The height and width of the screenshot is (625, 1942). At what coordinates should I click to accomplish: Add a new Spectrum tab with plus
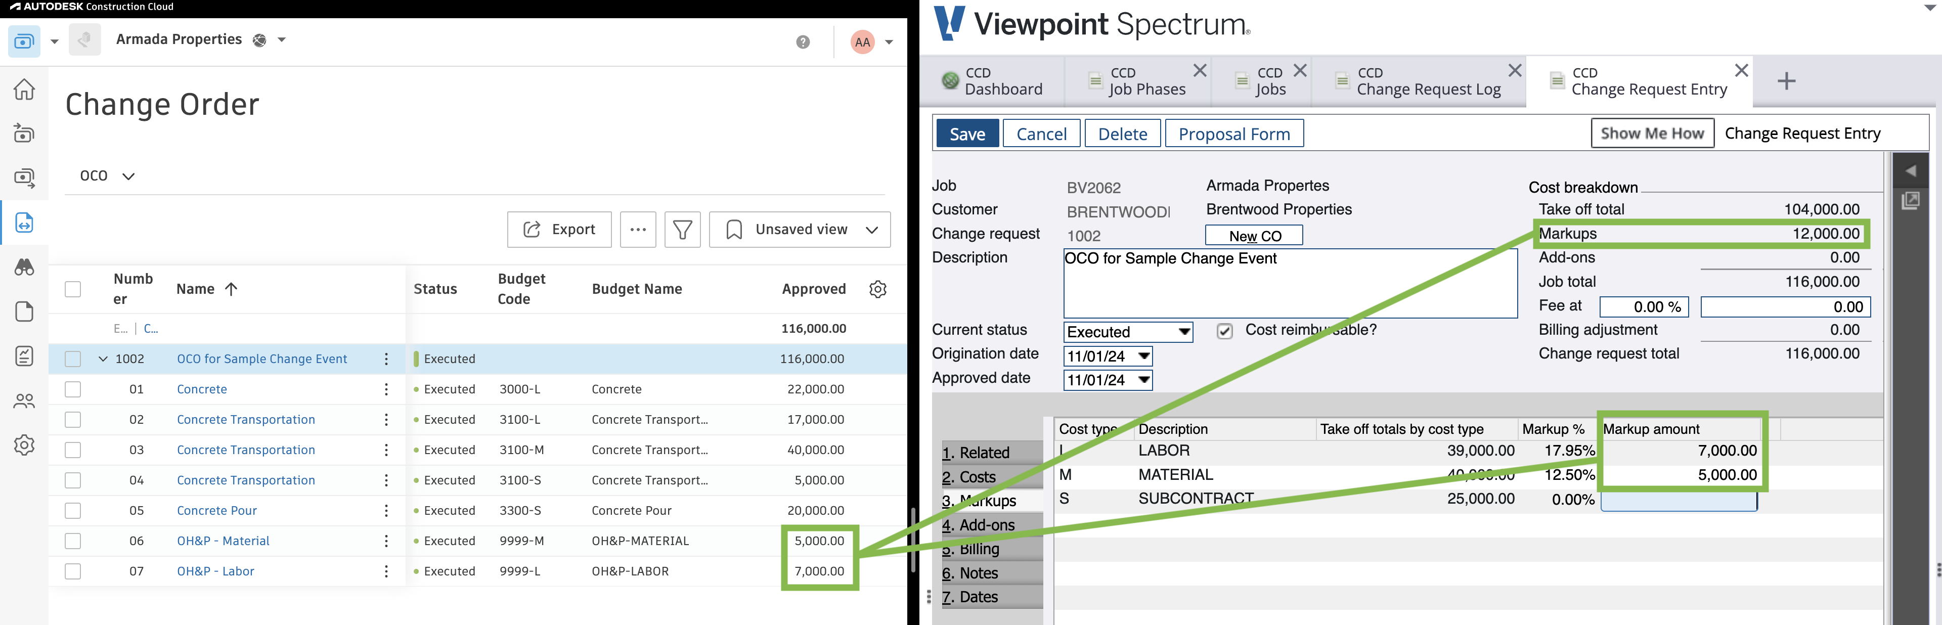(x=1786, y=81)
